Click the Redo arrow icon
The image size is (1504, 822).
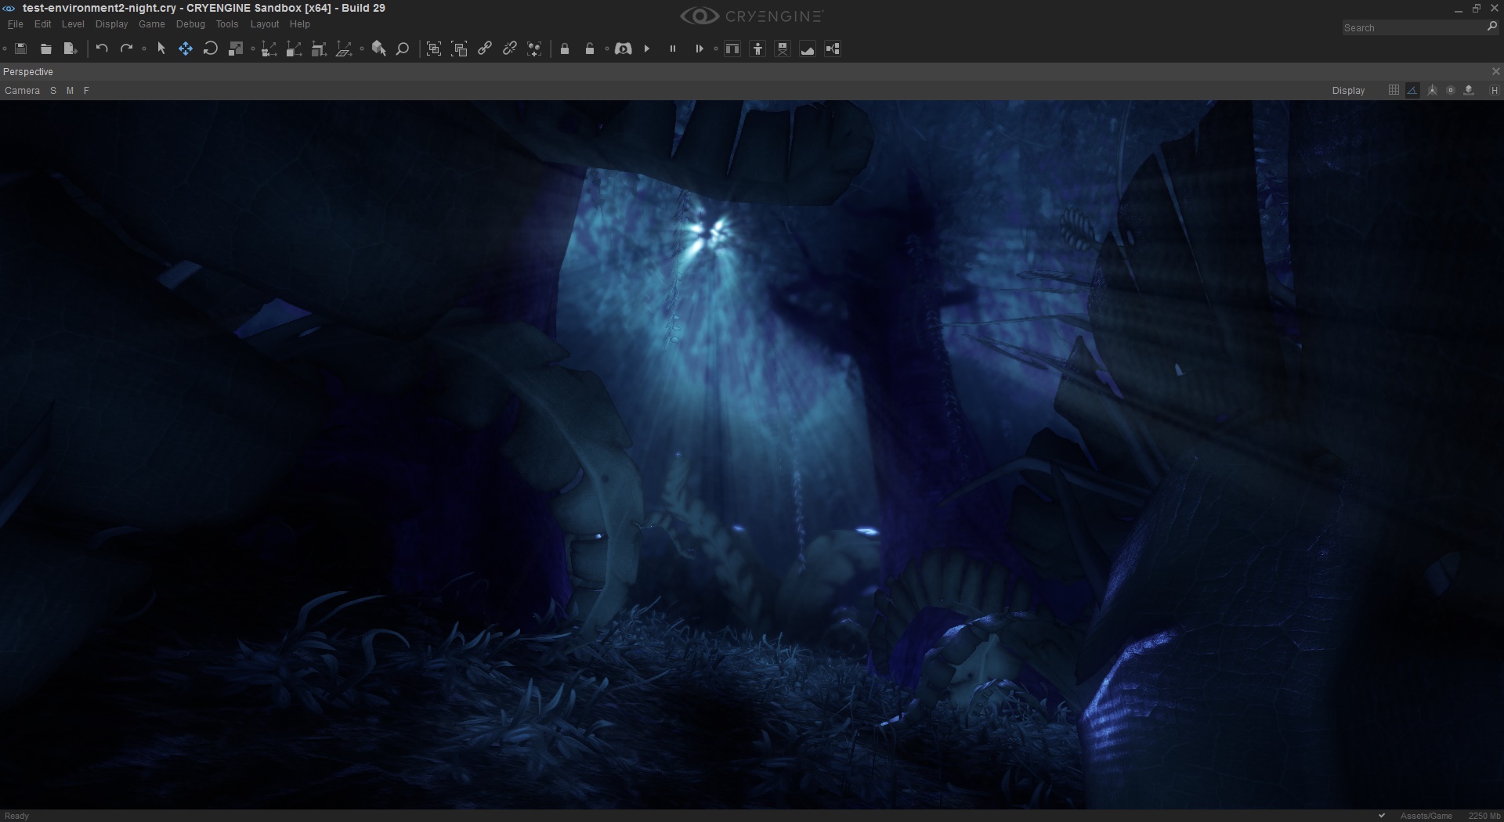[x=126, y=49]
